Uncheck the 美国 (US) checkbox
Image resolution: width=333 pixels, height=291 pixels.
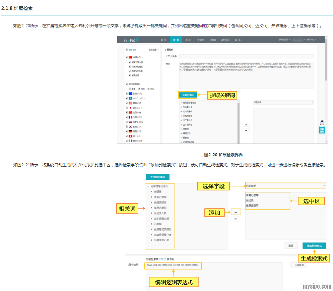(x=127, y=103)
